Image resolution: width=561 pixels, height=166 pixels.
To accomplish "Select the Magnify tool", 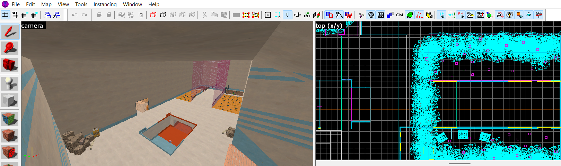I will [x=10, y=48].
